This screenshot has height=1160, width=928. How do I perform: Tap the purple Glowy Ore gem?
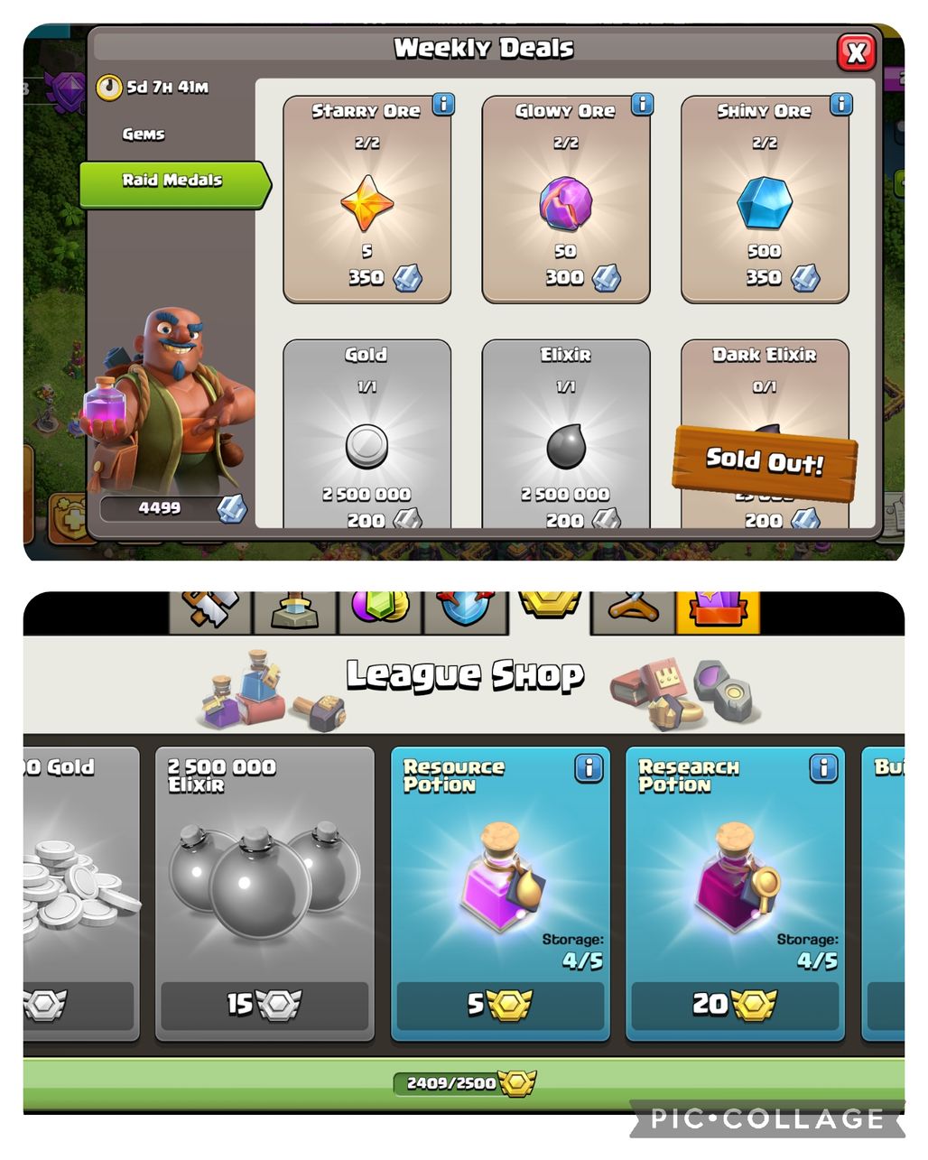[x=566, y=203]
